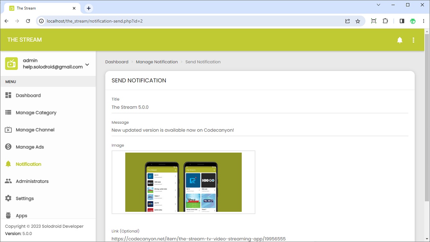The height and width of the screenshot is (242, 430).
Task: Click the Apps android icon in the sidebar
Action: click(8, 215)
